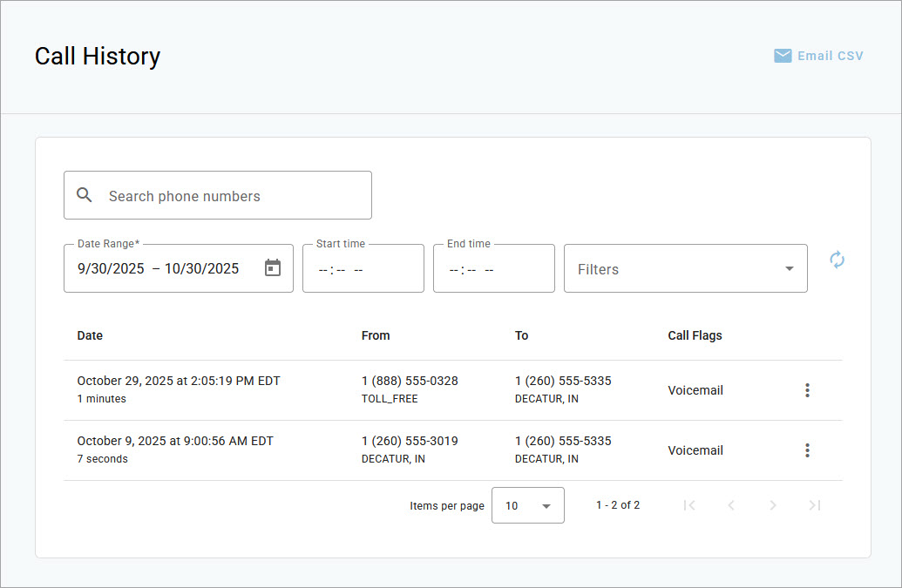Click the Email CSV link text
The width and height of the screenshot is (902, 588).
click(x=830, y=56)
